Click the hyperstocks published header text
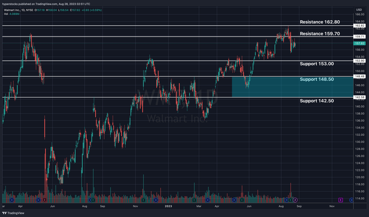This screenshot has height=217, width=369. tap(46, 4)
